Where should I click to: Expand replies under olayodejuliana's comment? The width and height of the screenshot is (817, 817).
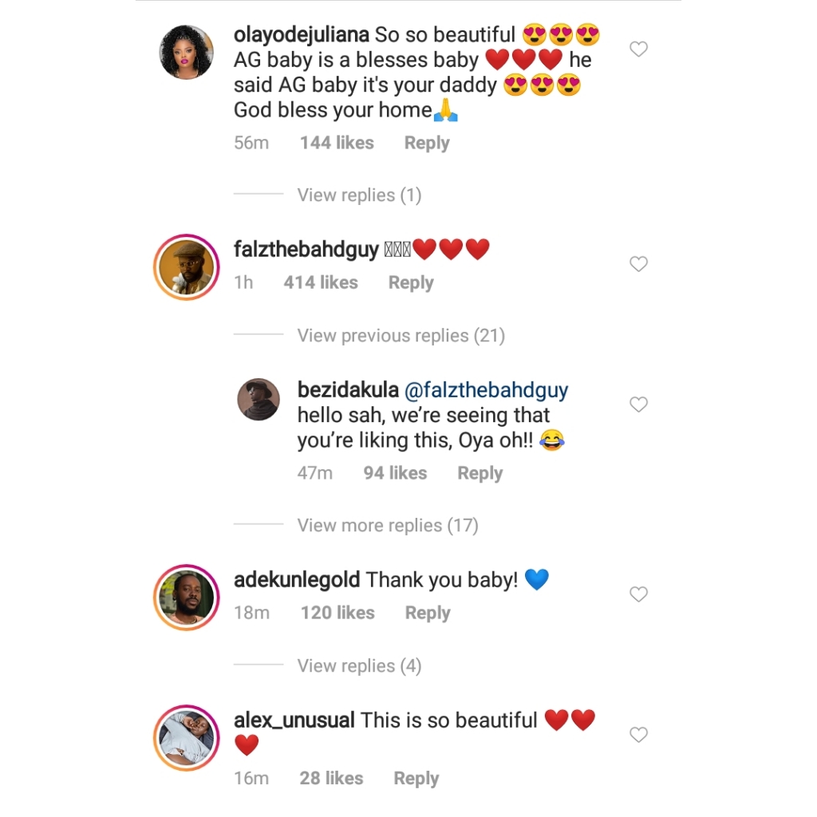click(359, 195)
